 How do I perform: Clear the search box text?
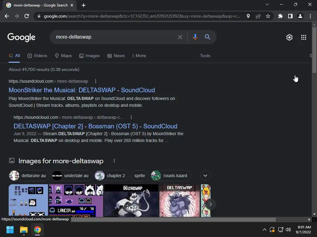[x=180, y=37]
